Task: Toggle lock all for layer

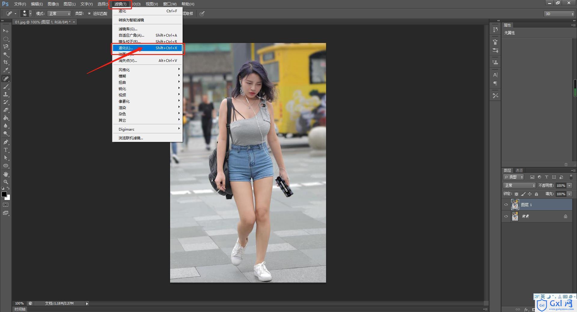Action: tap(536, 194)
